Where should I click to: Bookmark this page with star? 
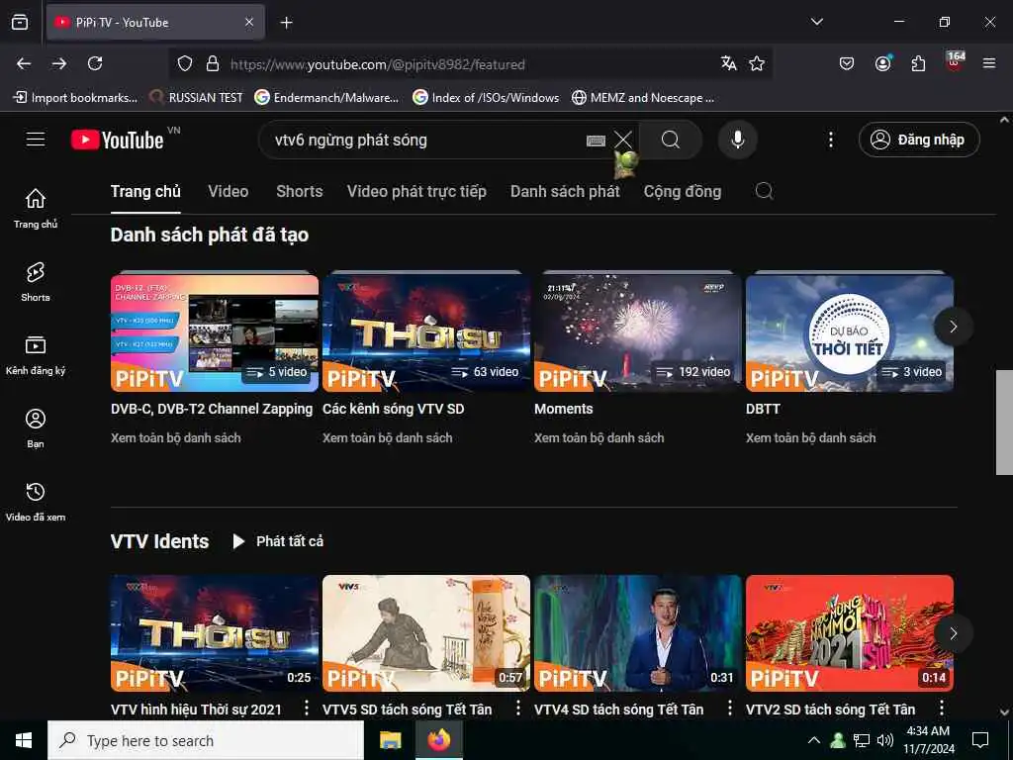click(x=757, y=63)
